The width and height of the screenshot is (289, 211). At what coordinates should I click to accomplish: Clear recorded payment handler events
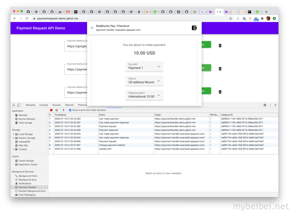pyautogui.click(x=57, y=110)
